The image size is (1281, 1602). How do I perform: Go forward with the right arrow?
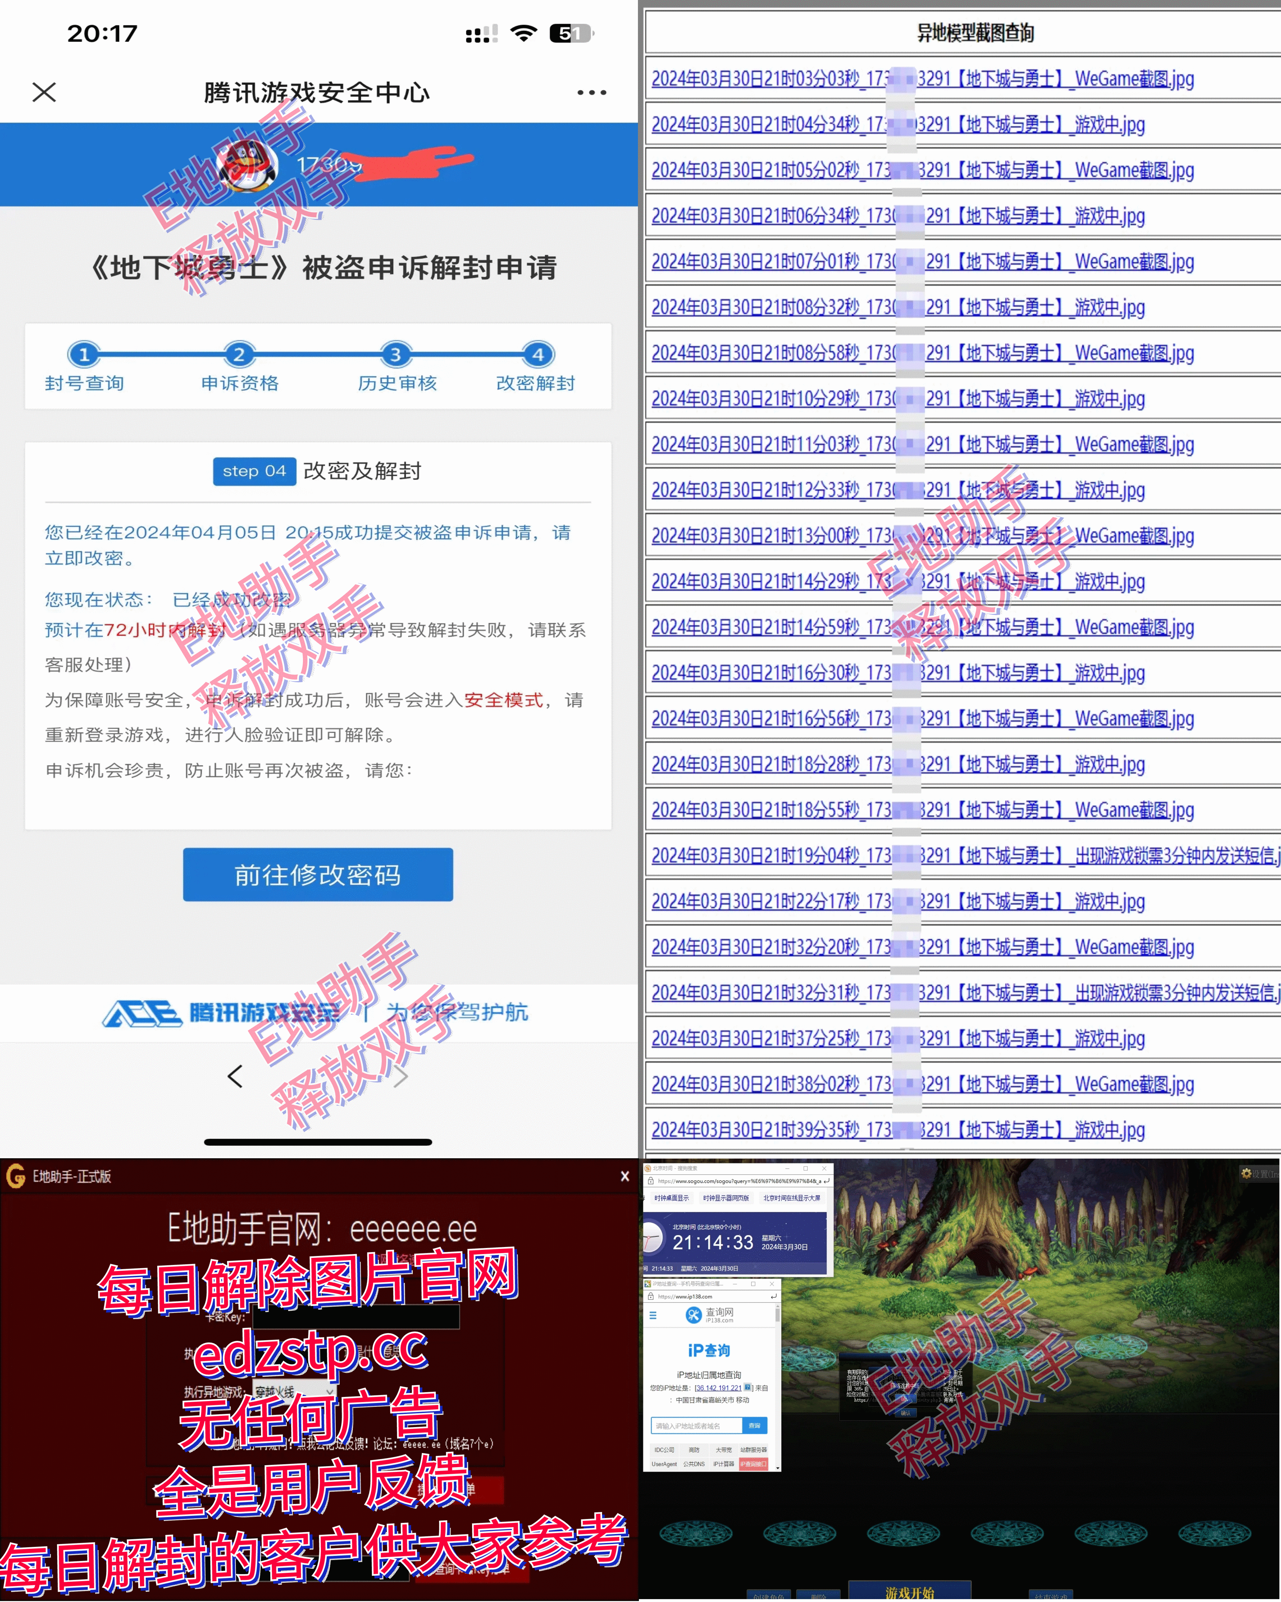(401, 1076)
